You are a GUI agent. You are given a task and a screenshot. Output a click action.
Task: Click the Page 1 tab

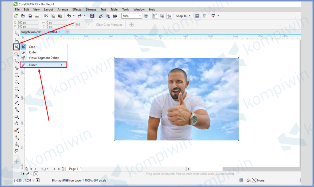(74, 169)
